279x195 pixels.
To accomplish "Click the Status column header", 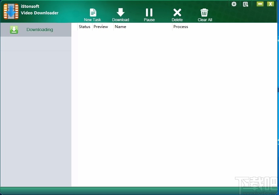I will pos(84,27).
